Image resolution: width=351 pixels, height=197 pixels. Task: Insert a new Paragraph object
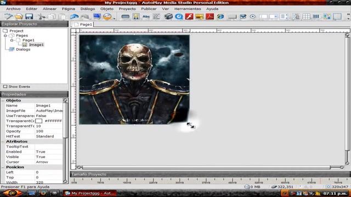(156, 16)
